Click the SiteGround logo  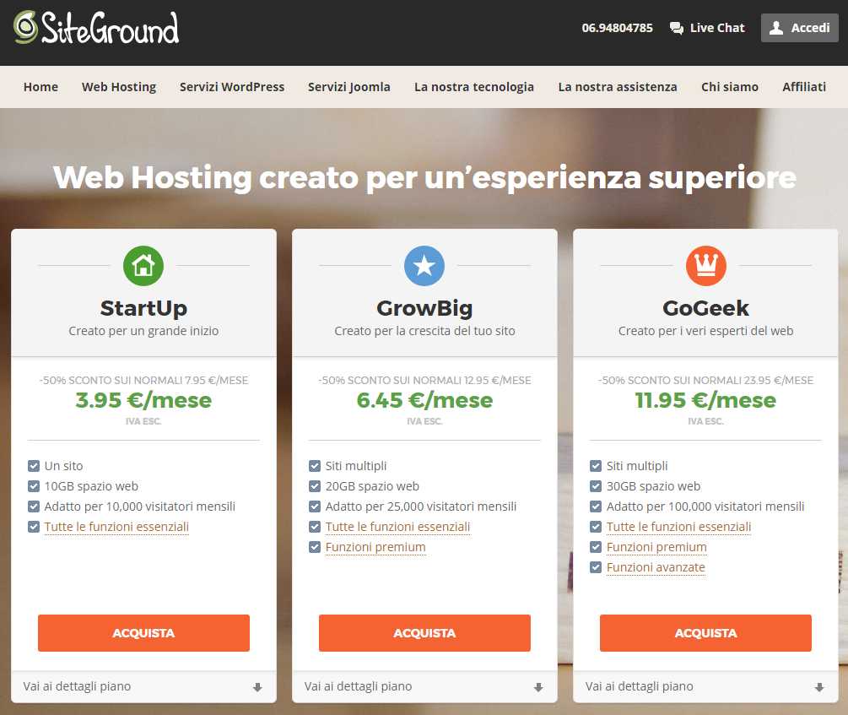[x=96, y=28]
